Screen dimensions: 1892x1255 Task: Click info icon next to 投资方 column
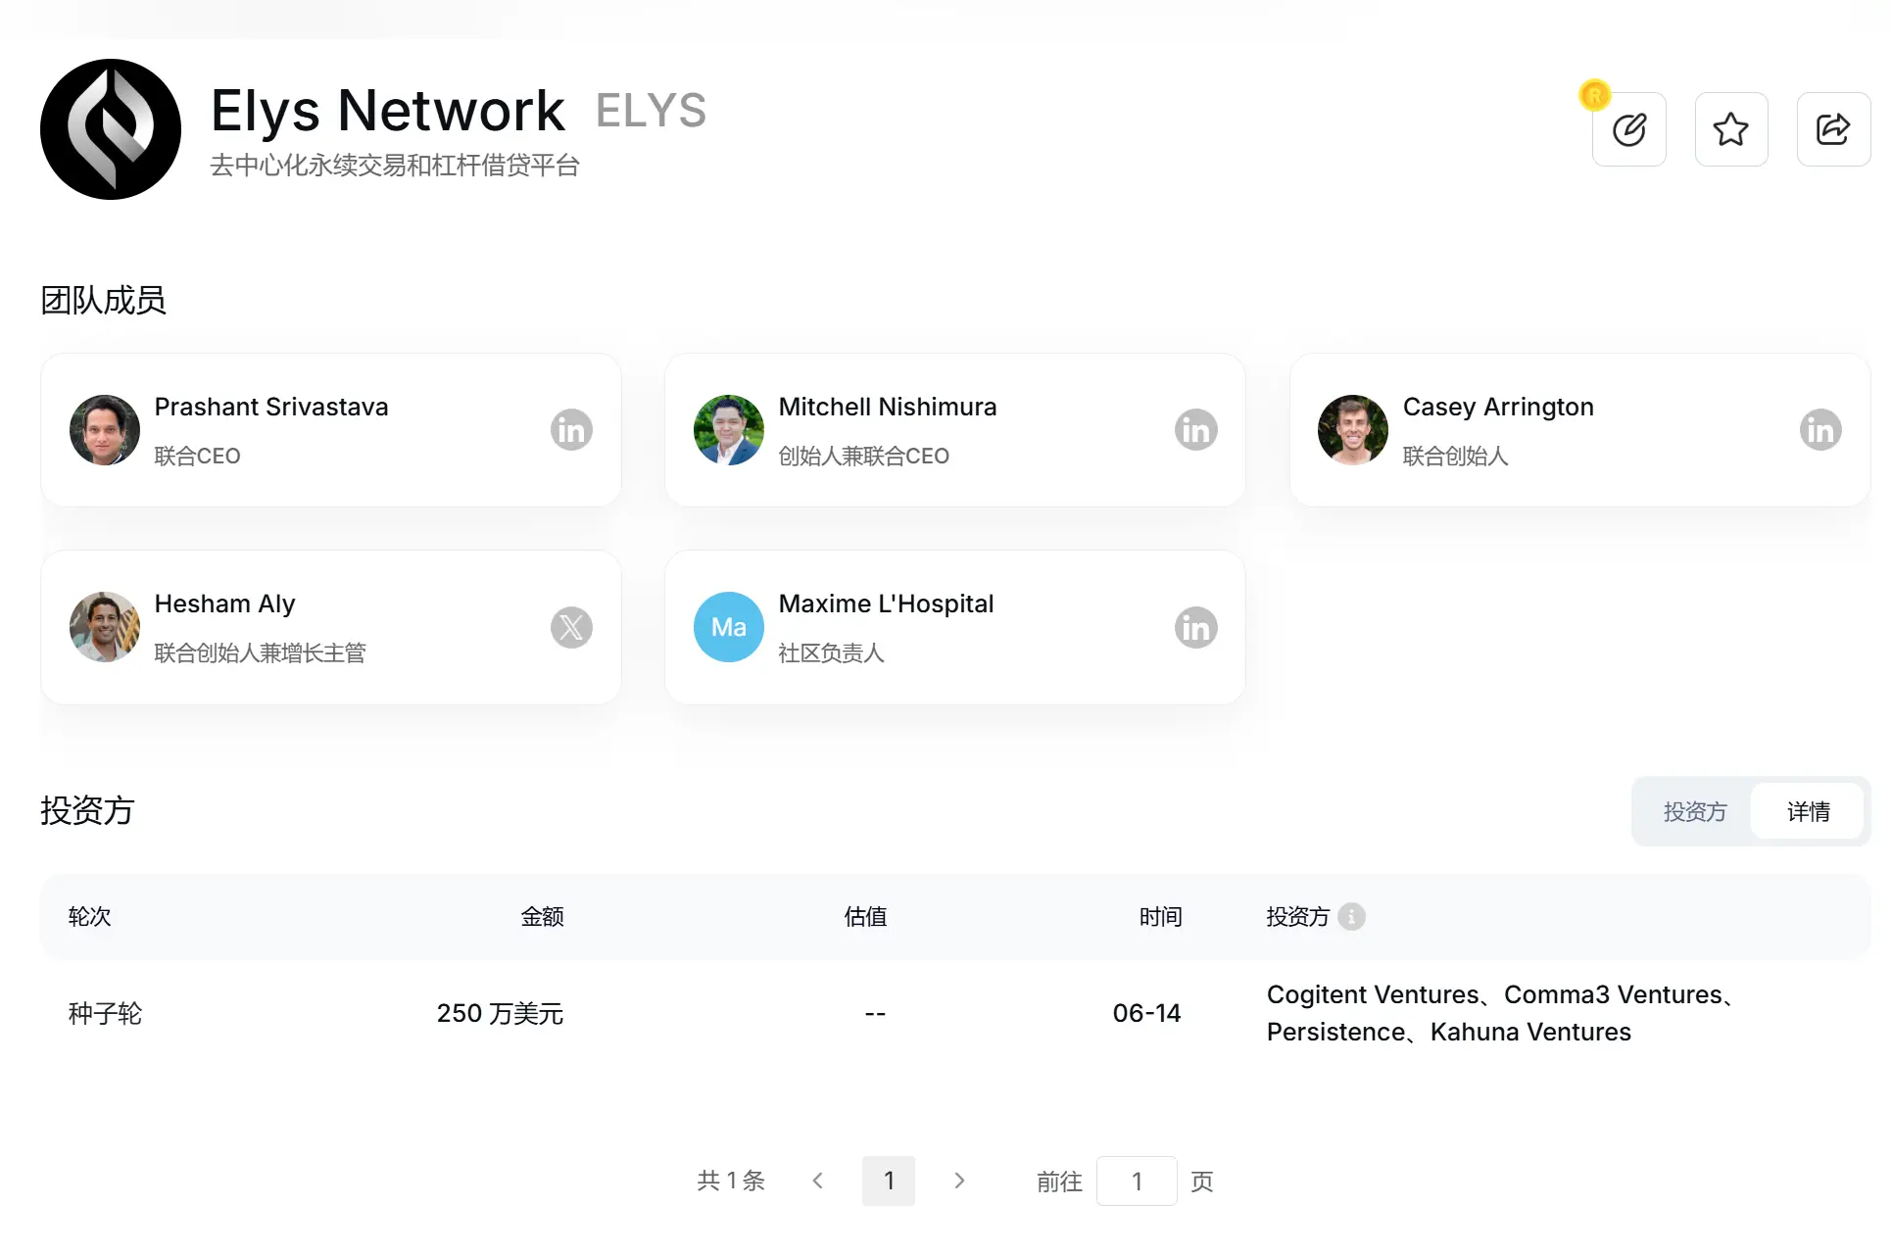click(1351, 916)
